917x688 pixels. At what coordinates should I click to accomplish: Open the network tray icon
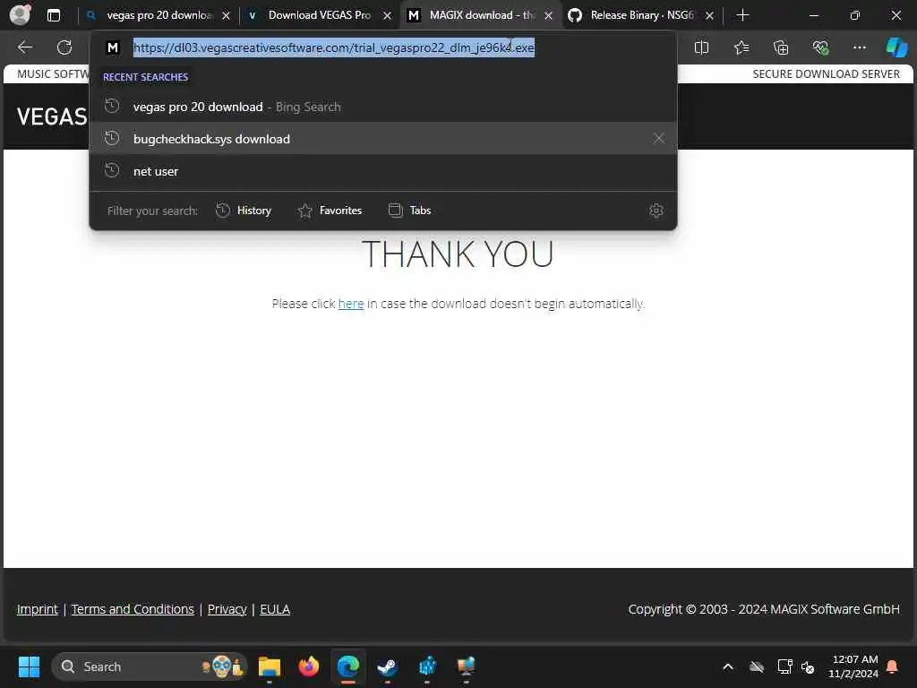click(x=784, y=666)
